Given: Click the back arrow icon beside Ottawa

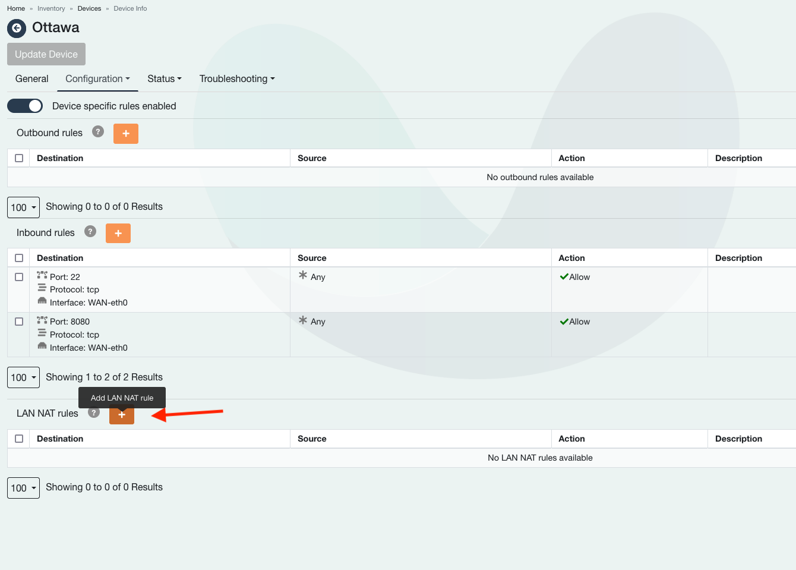Looking at the screenshot, I should [17, 28].
